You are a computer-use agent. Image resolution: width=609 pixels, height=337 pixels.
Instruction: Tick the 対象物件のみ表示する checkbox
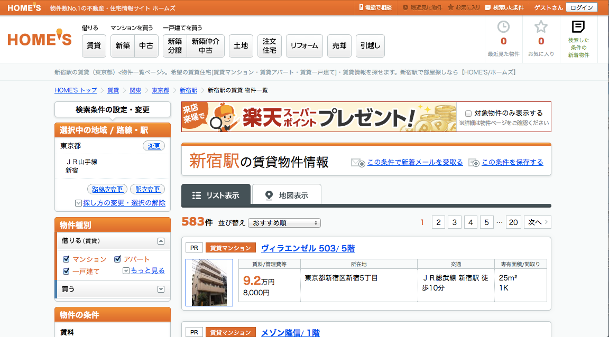pos(468,114)
